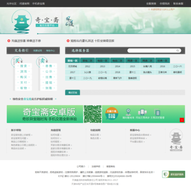Choose the 2018 server from the list
This screenshot has width=191, height=191.
(117, 72)
